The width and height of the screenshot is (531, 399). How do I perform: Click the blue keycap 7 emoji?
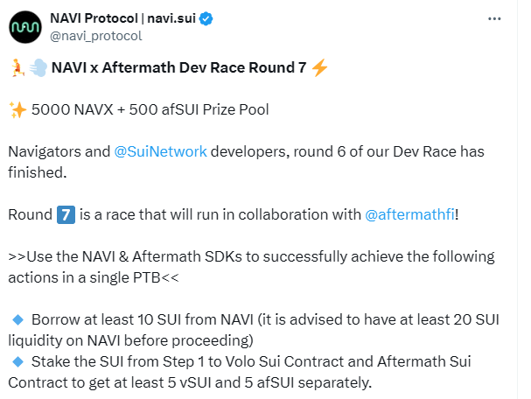(66, 214)
